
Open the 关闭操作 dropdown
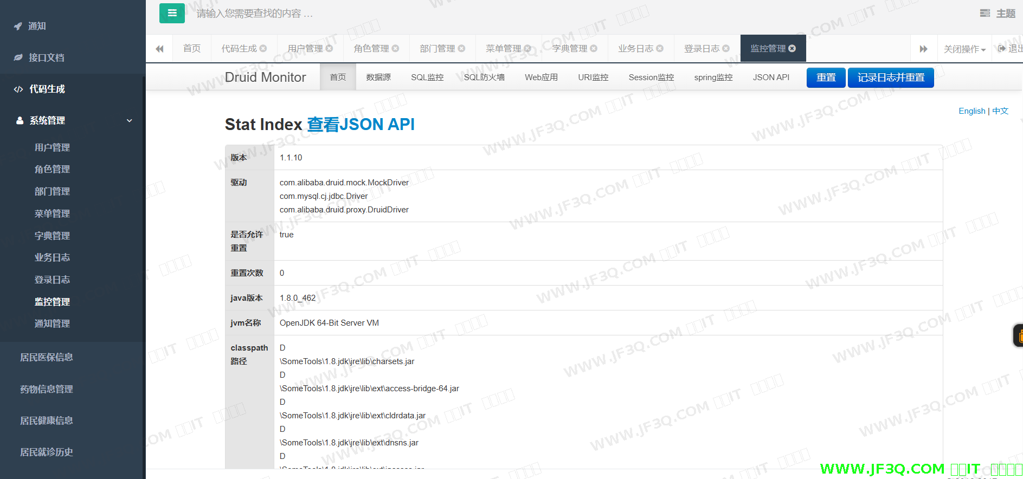point(964,49)
